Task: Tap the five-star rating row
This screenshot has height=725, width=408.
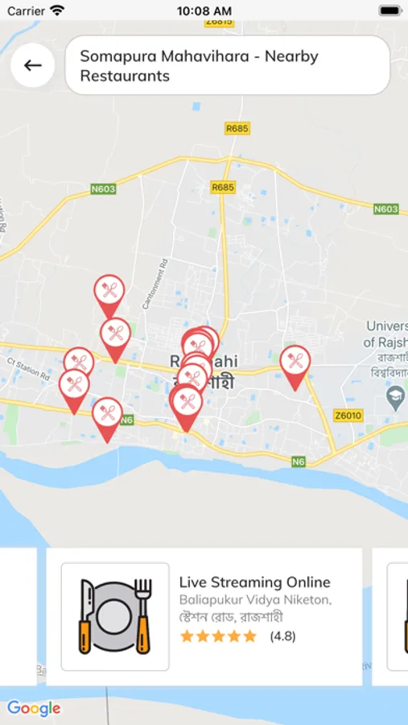Action: click(x=218, y=636)
